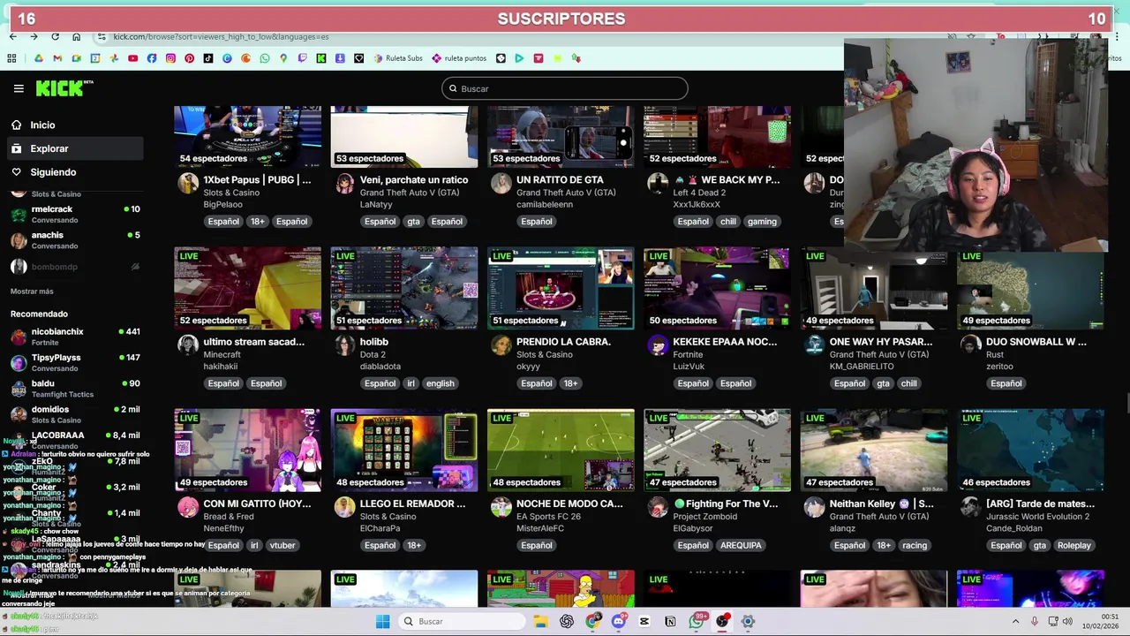1130x636 pixels.
Task: Open CapCut from taskbar
Action: pyautogui.click(x=644, y=621)
